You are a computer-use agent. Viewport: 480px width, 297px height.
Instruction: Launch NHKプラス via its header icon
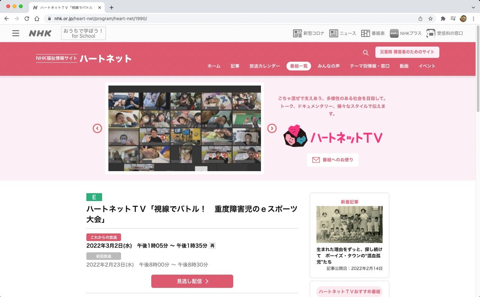click(394, 33)
